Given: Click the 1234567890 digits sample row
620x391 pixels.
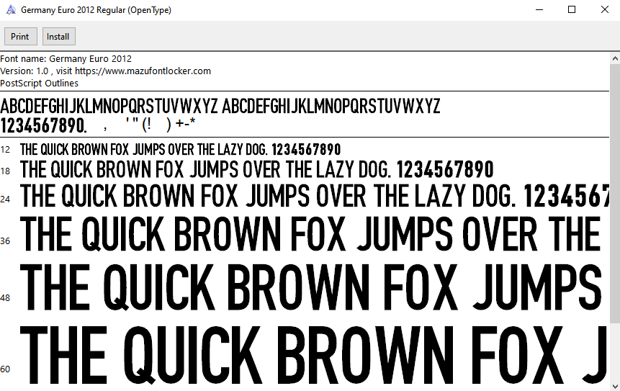Looking at the screenshot, I should click(43, 125).
